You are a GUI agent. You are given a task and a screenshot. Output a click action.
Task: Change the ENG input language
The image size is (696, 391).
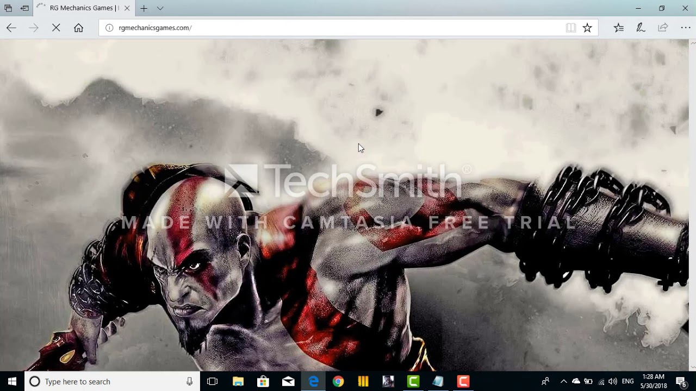pyautogui.click(x=627, y=381)
